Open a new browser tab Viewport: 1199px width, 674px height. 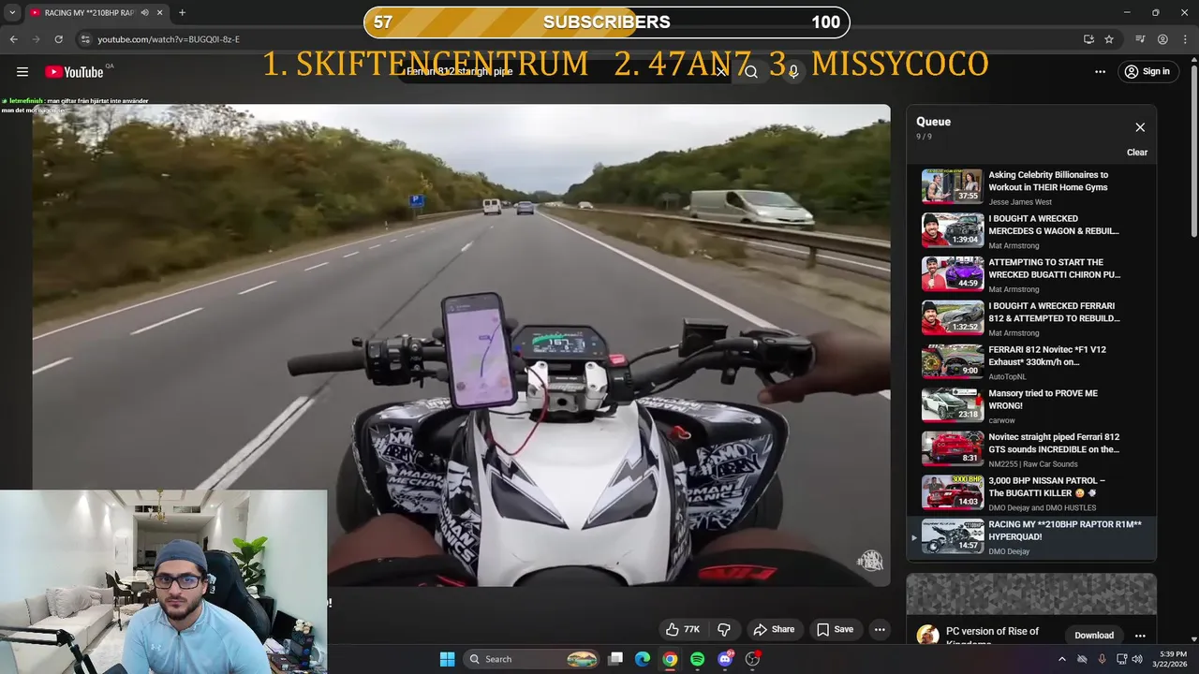tap(182, 13)
